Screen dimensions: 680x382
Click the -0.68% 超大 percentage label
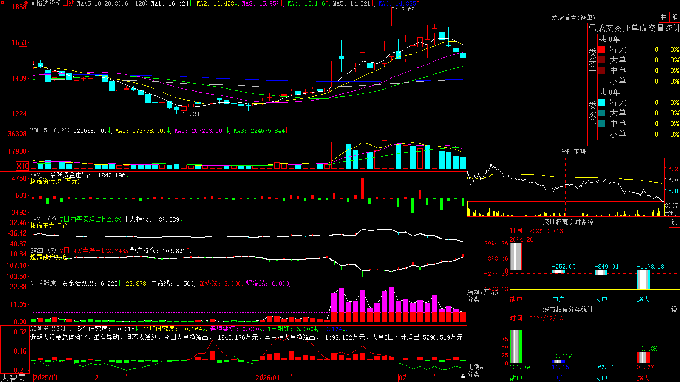pos(647,348)
